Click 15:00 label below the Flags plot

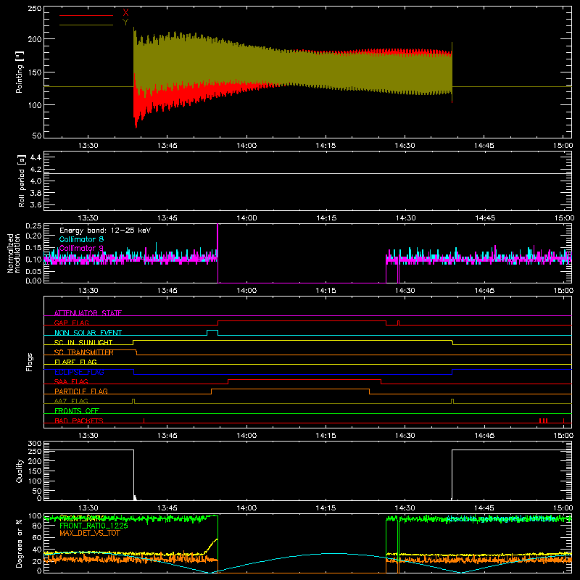pos(563,436)
